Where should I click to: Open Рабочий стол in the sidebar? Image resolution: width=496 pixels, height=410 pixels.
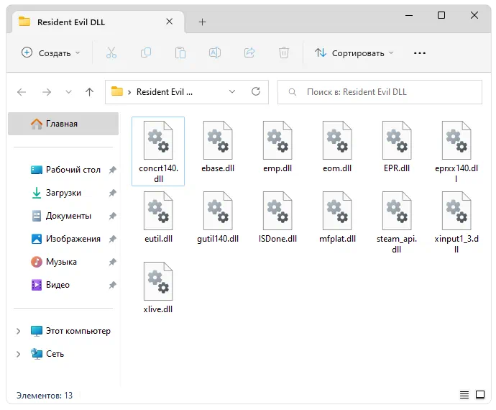pos(66,170)
